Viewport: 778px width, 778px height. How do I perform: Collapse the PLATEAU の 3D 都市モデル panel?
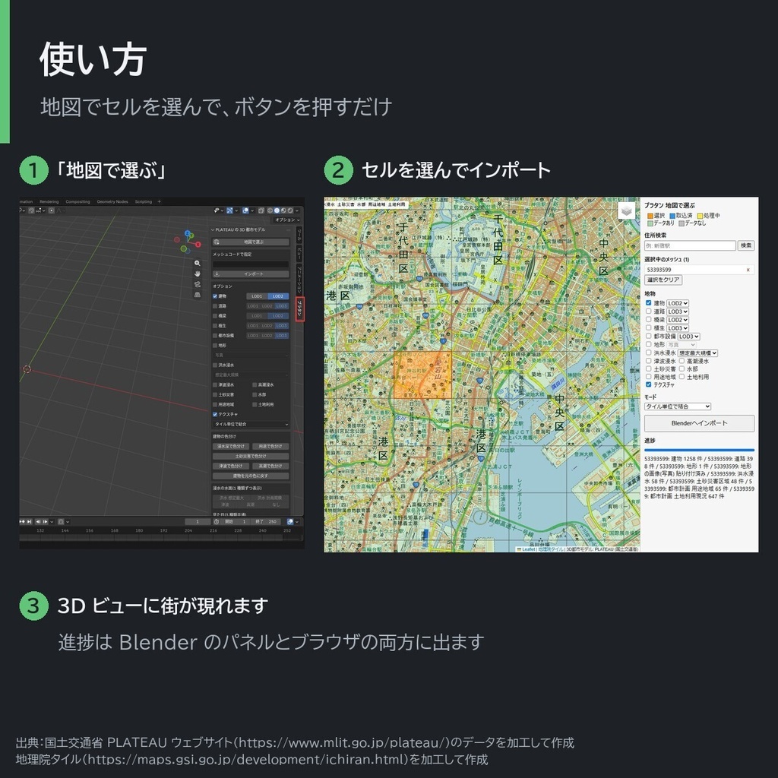[213, 229]
